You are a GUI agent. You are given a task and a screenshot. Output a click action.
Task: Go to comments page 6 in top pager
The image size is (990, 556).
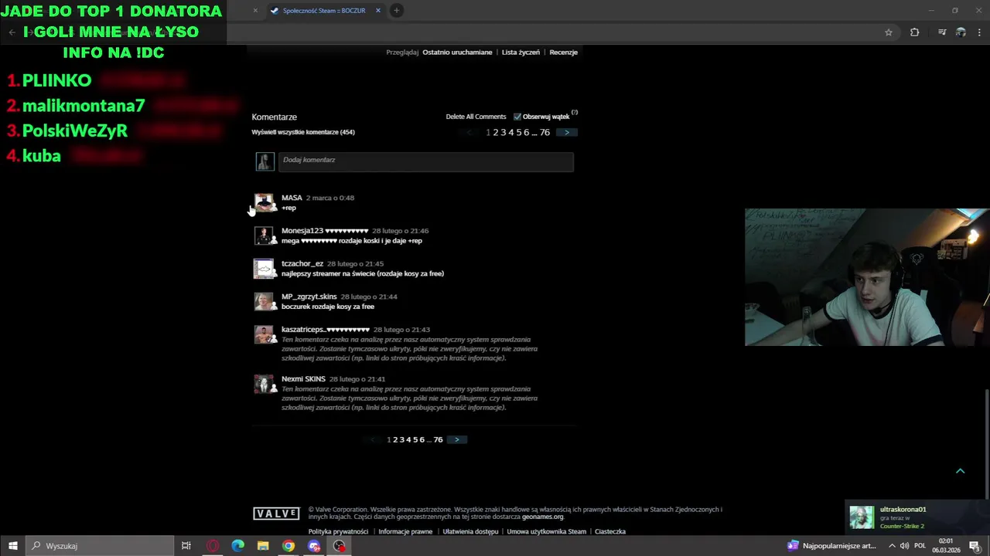[x=526, y=133]
